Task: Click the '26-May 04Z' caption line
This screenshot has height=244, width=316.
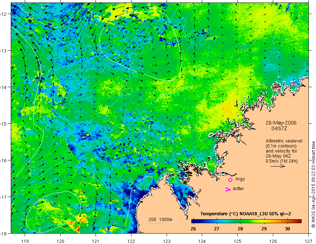Action: (278, 156)
